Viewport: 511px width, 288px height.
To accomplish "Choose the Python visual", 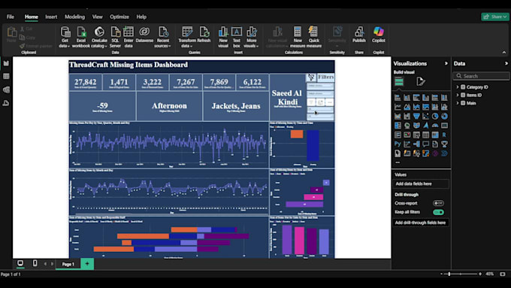I will pos(398,144).
